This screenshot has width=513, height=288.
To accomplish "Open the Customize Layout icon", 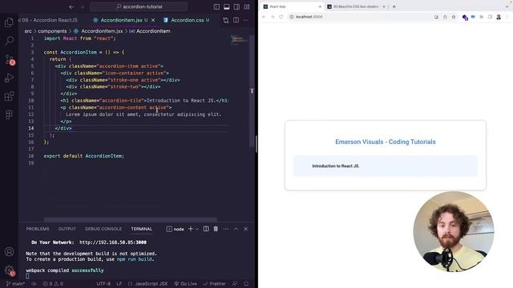I will pos(247,6).
